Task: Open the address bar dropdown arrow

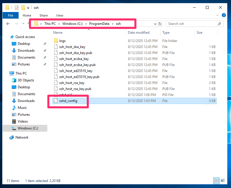Action: point(155,24)
